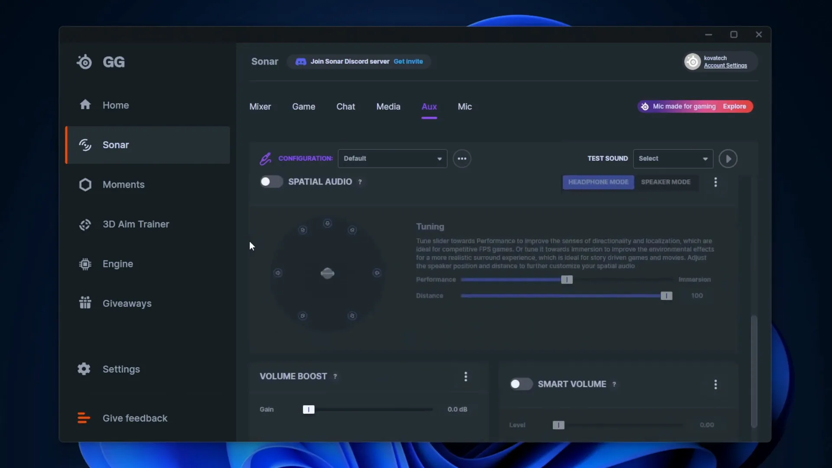
Task: Open Volume Boost three-dot menu
Action: 466,377
